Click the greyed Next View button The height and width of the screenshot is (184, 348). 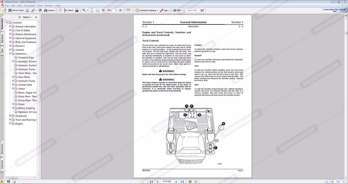[x=196, y=181]
